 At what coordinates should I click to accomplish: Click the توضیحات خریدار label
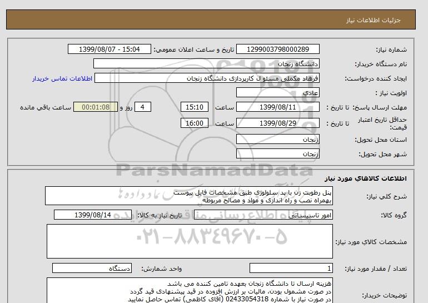point(384,295)
